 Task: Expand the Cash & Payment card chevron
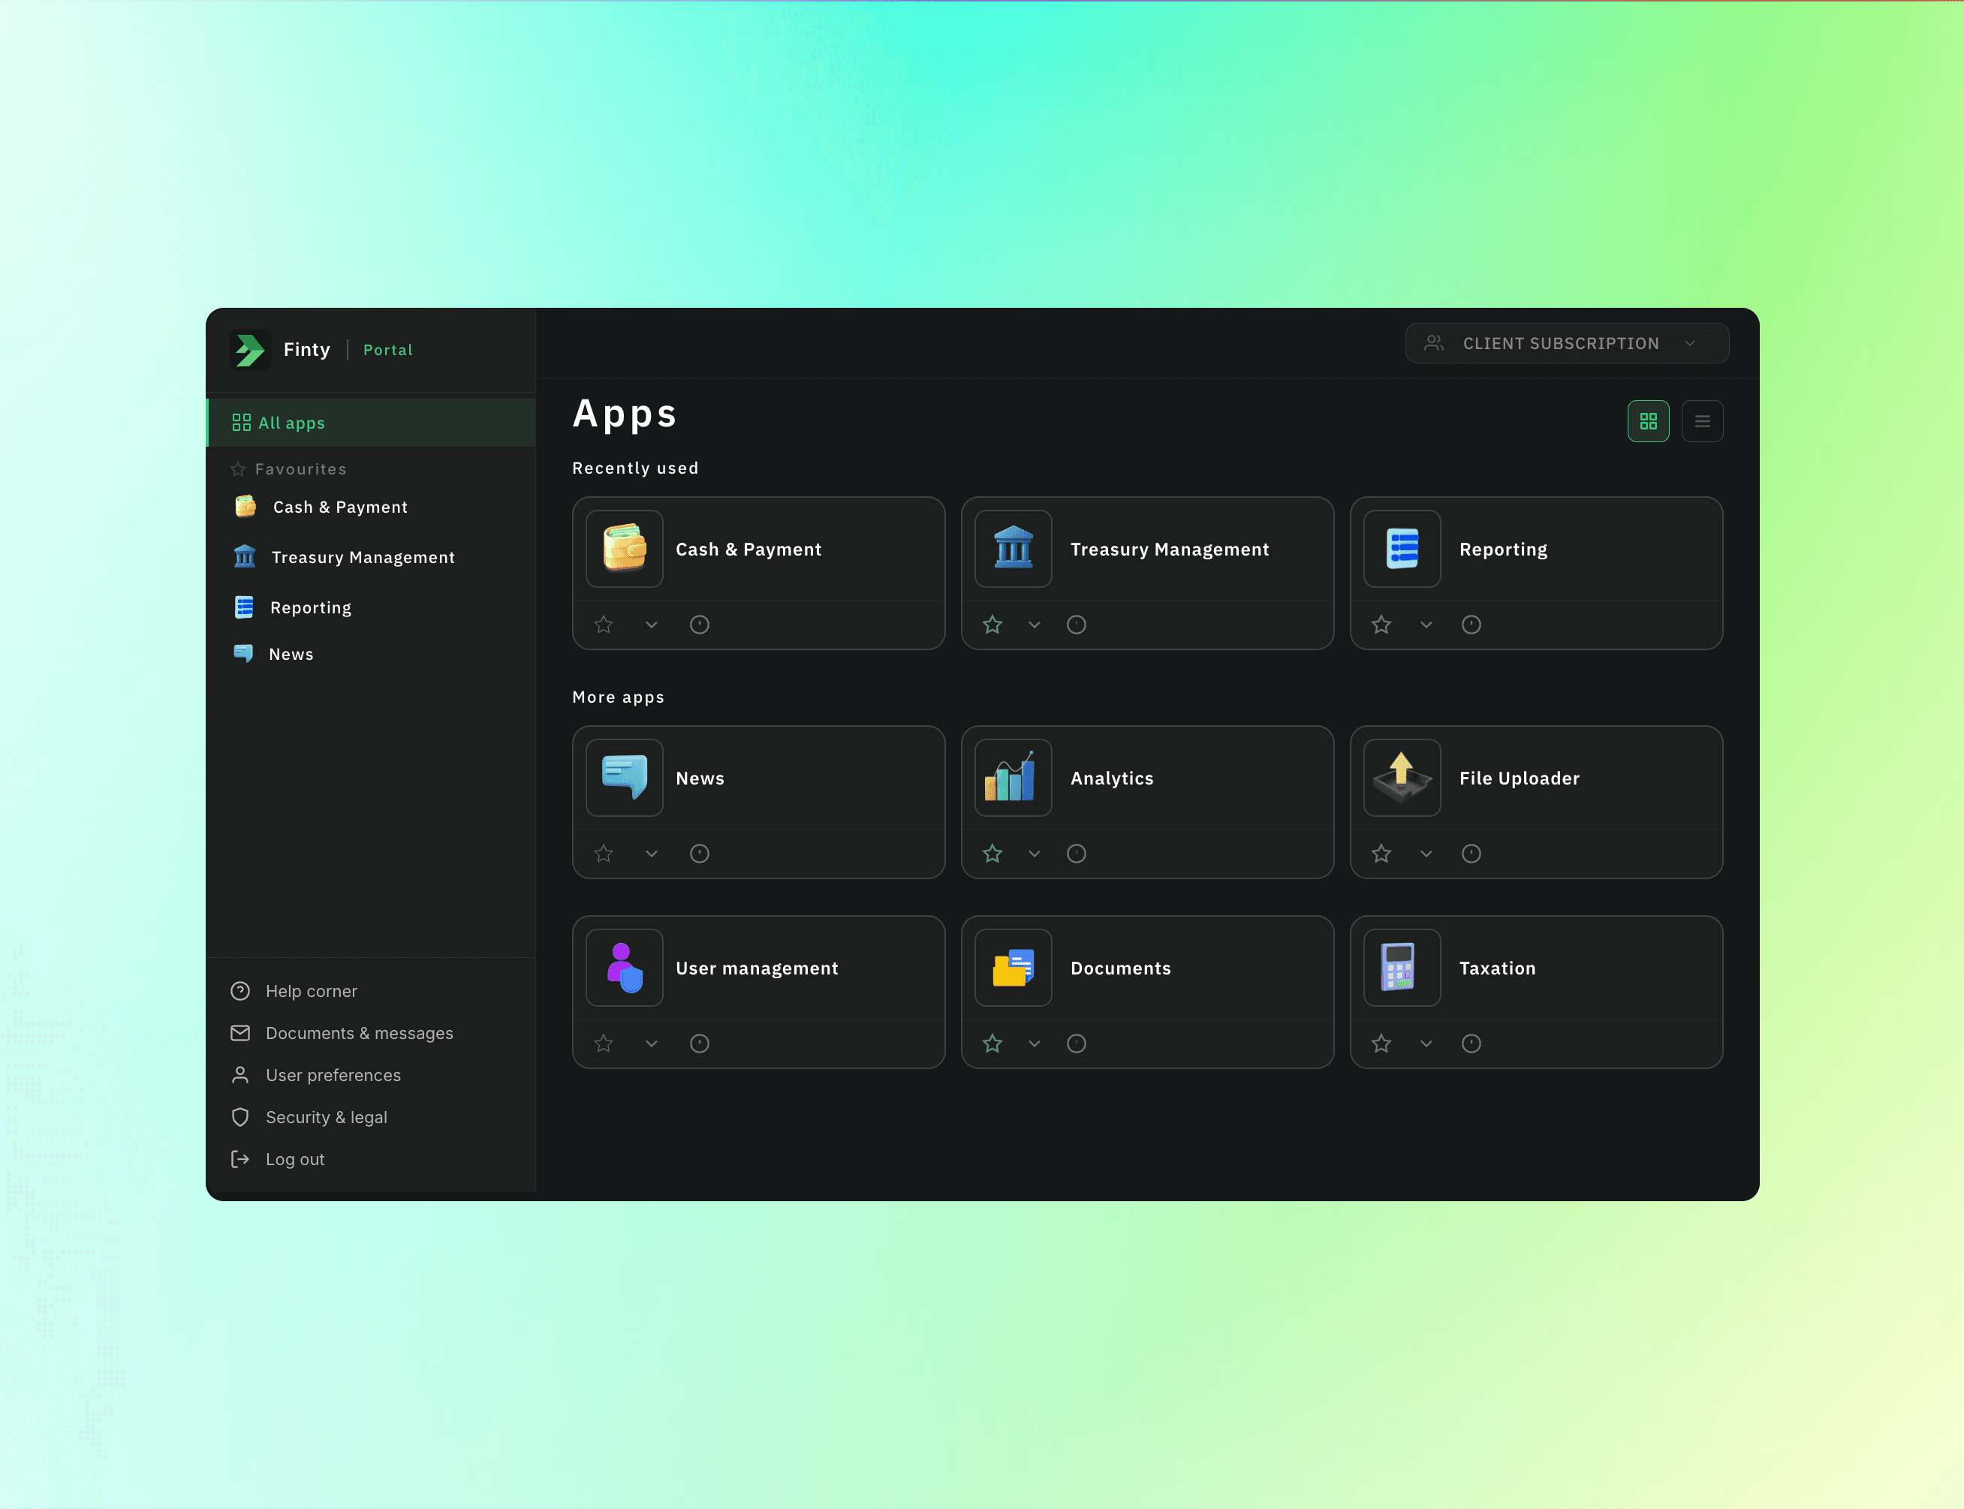(652, 625)
